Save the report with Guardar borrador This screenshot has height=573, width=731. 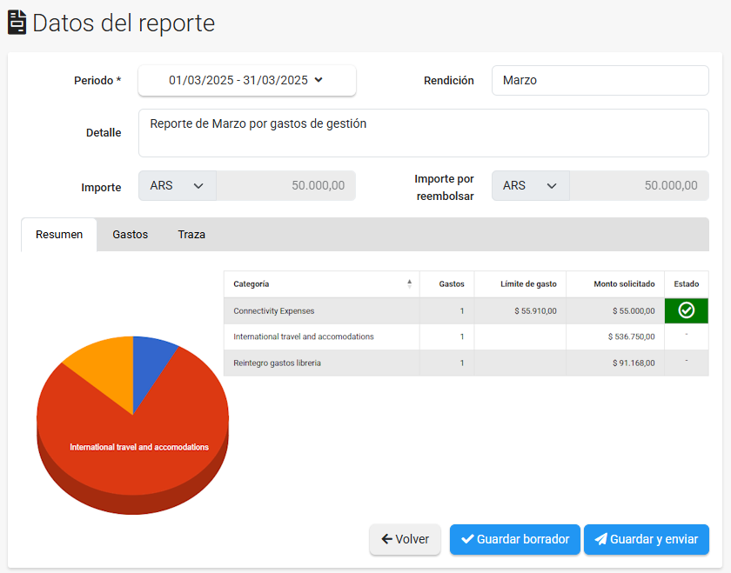pos(513,539)
